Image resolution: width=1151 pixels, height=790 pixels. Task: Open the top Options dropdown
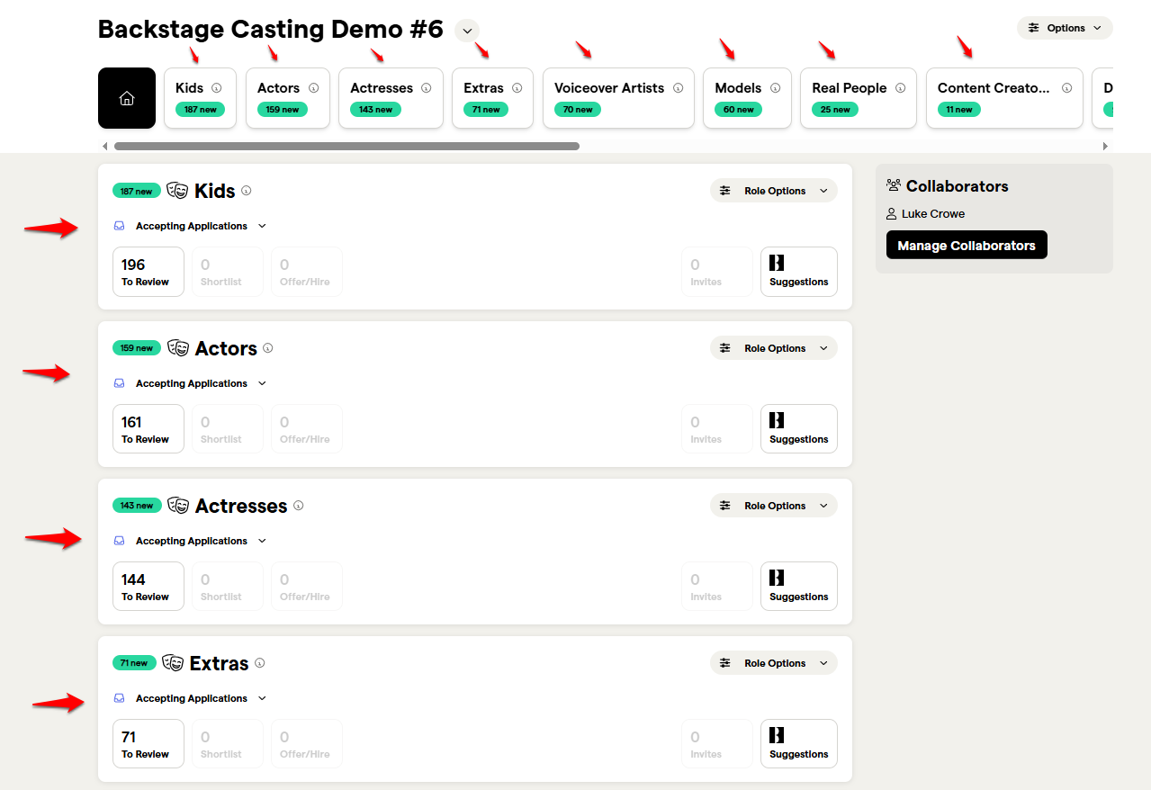(x=1065, y=28)
